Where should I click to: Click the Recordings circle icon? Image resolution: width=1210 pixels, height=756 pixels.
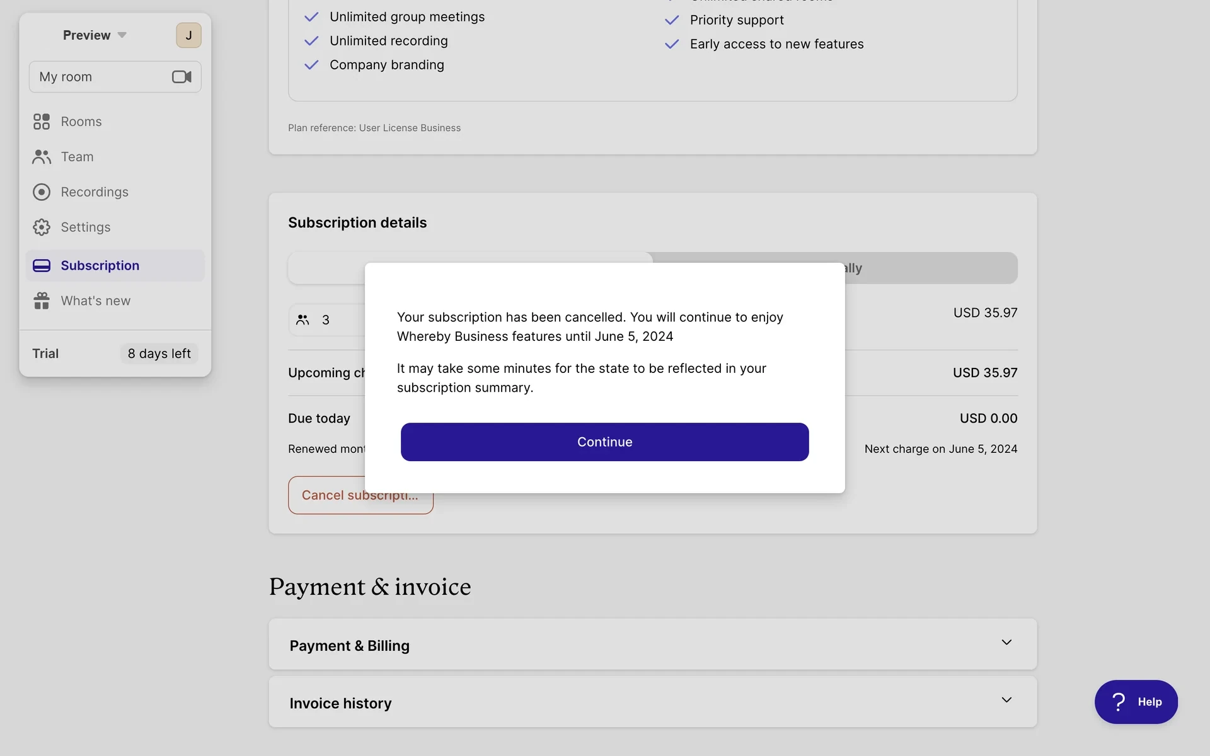(42, 192)
